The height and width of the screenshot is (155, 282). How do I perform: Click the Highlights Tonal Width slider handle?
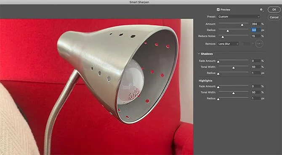pos(234,93)
